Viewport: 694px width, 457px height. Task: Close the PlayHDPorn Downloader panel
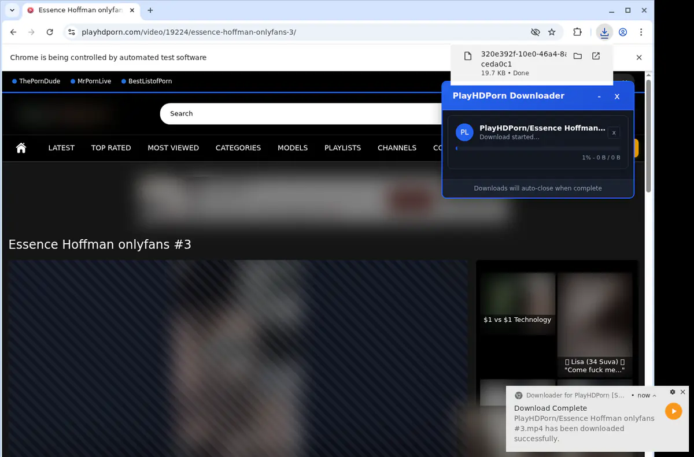pyautogui.click(x=617, y=96)
